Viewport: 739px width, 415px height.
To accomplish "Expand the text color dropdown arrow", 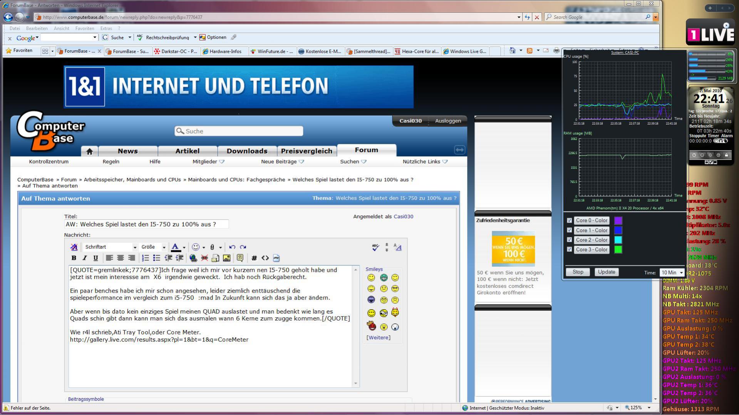I will [x=184, y=247].
